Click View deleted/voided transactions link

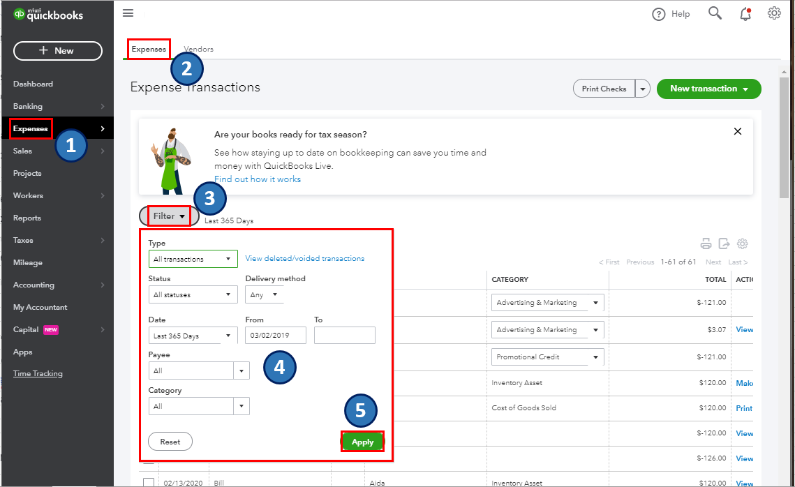coord(305,258)
